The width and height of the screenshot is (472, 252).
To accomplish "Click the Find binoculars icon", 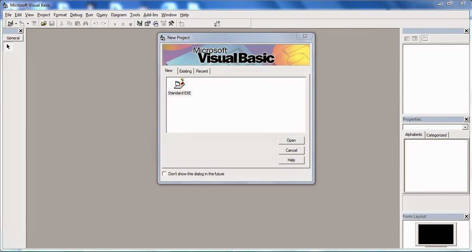I will tap(85, 24).
